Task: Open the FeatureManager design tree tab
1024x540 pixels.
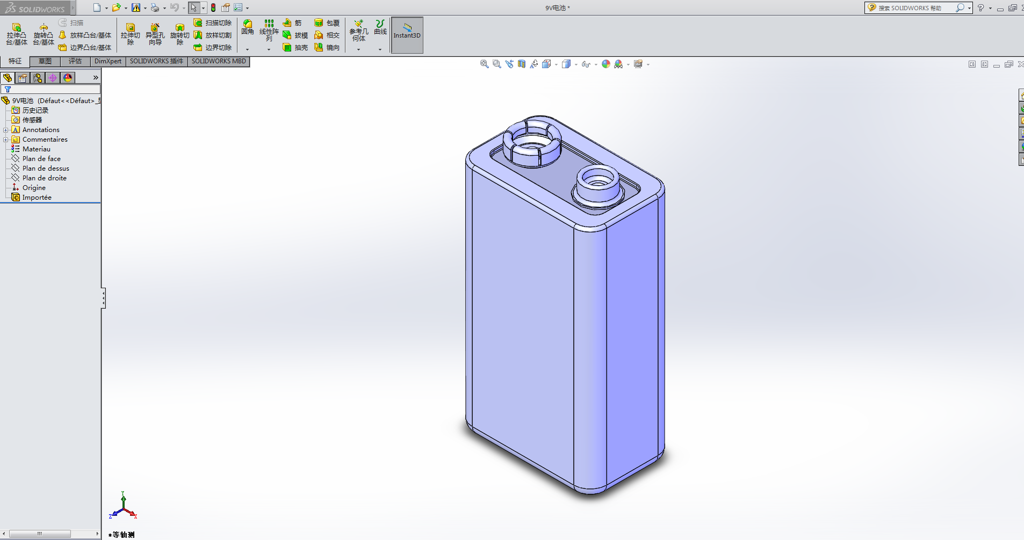Action: point(8,78)
